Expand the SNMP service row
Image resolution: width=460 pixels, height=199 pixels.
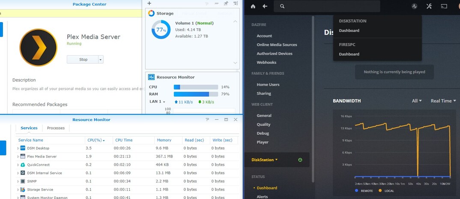pyautogui.click(x=18, y=181)
